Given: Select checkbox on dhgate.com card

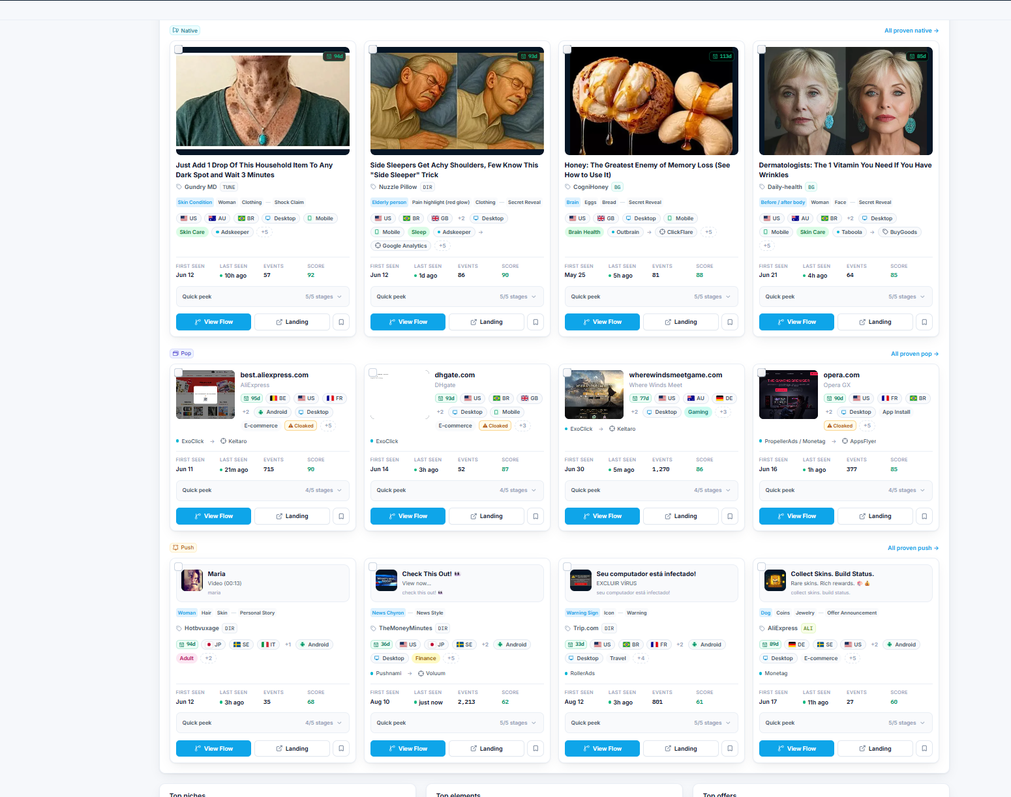Looking at the screenshot, I should point(373,373).
